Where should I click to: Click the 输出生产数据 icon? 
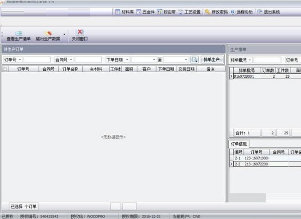pos(48,34)
